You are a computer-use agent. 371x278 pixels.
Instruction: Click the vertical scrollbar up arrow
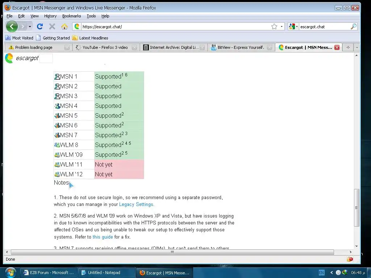point(357,55)
